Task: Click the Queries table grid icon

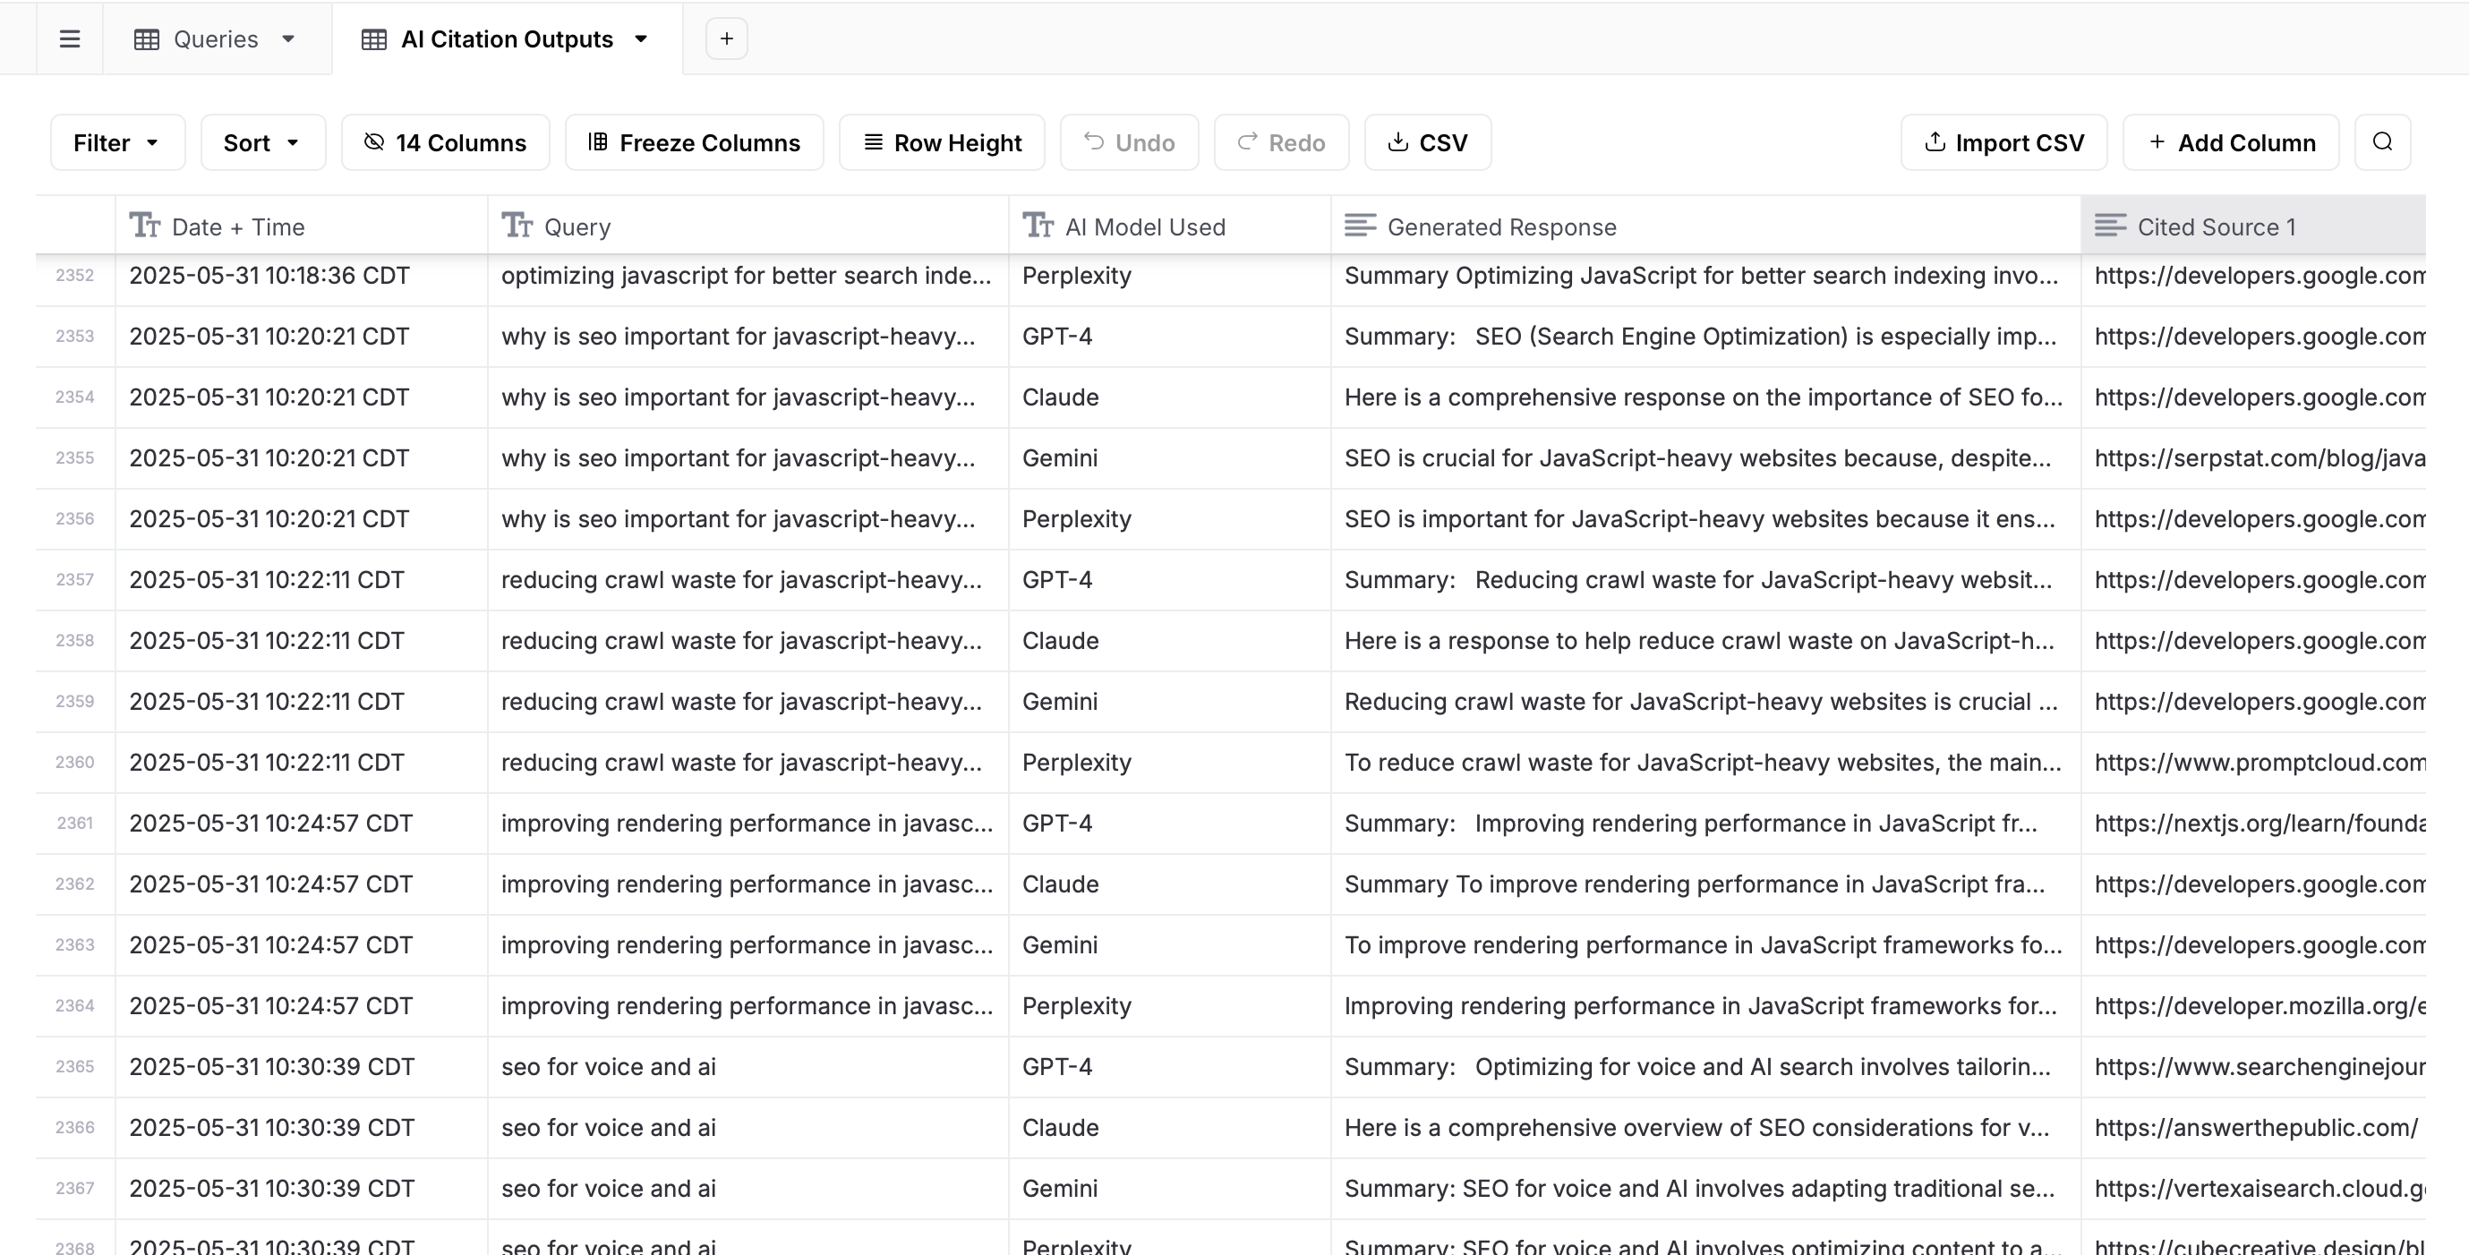Action: pyautogui.click(x=147, y=39)
